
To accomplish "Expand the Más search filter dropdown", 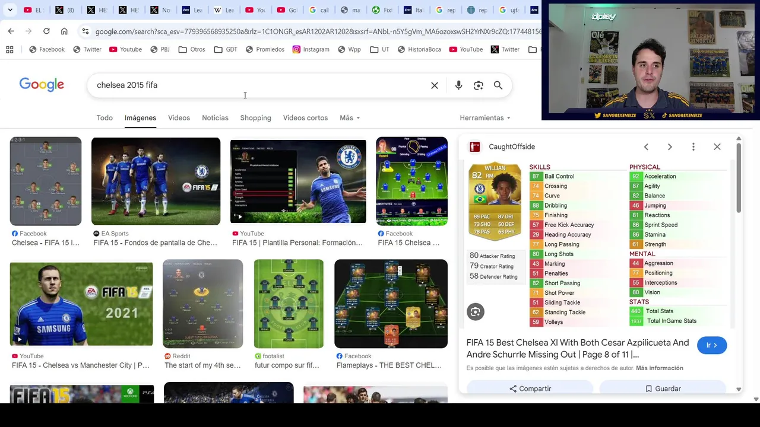I will pyautogui.click(x=350, y=117).
